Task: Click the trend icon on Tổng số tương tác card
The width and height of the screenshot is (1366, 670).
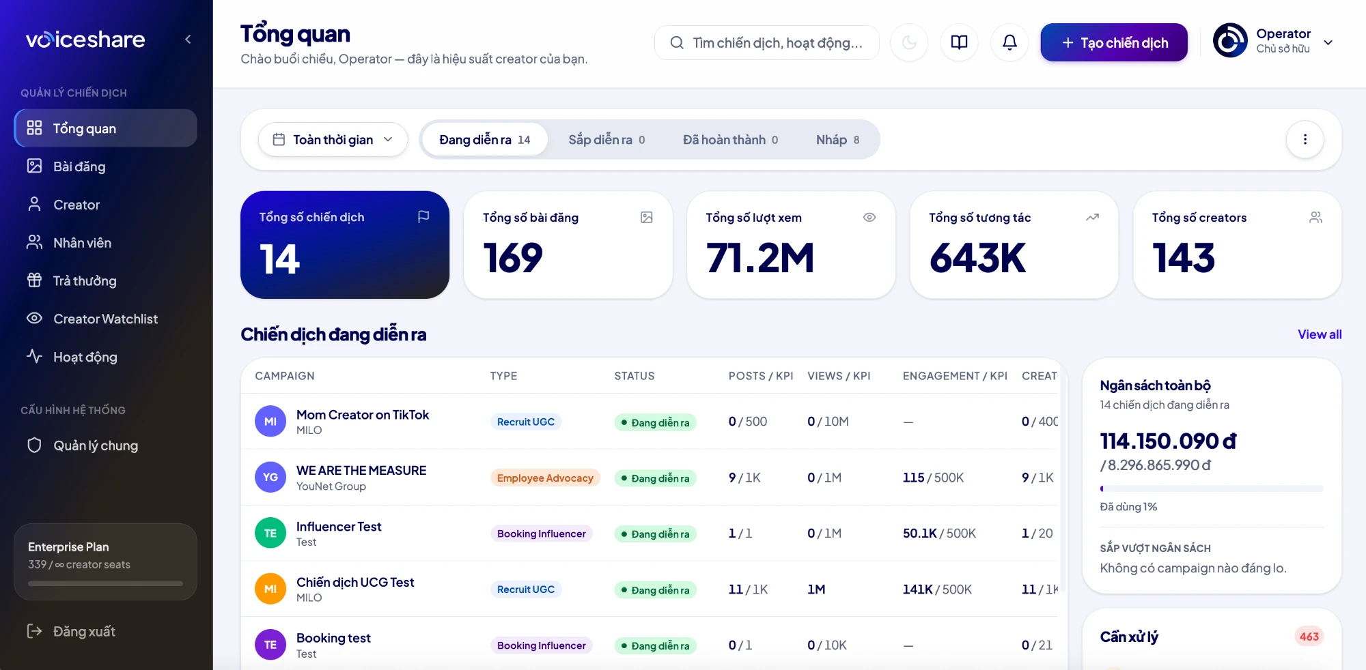Action: pos(1093,217)
